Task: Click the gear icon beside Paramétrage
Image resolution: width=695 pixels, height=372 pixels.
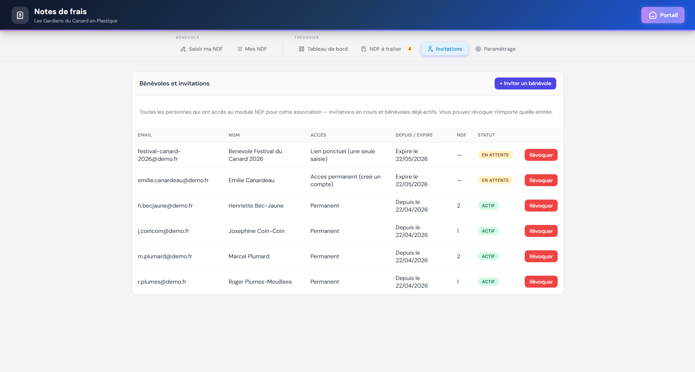Action: tap(478, 49)
